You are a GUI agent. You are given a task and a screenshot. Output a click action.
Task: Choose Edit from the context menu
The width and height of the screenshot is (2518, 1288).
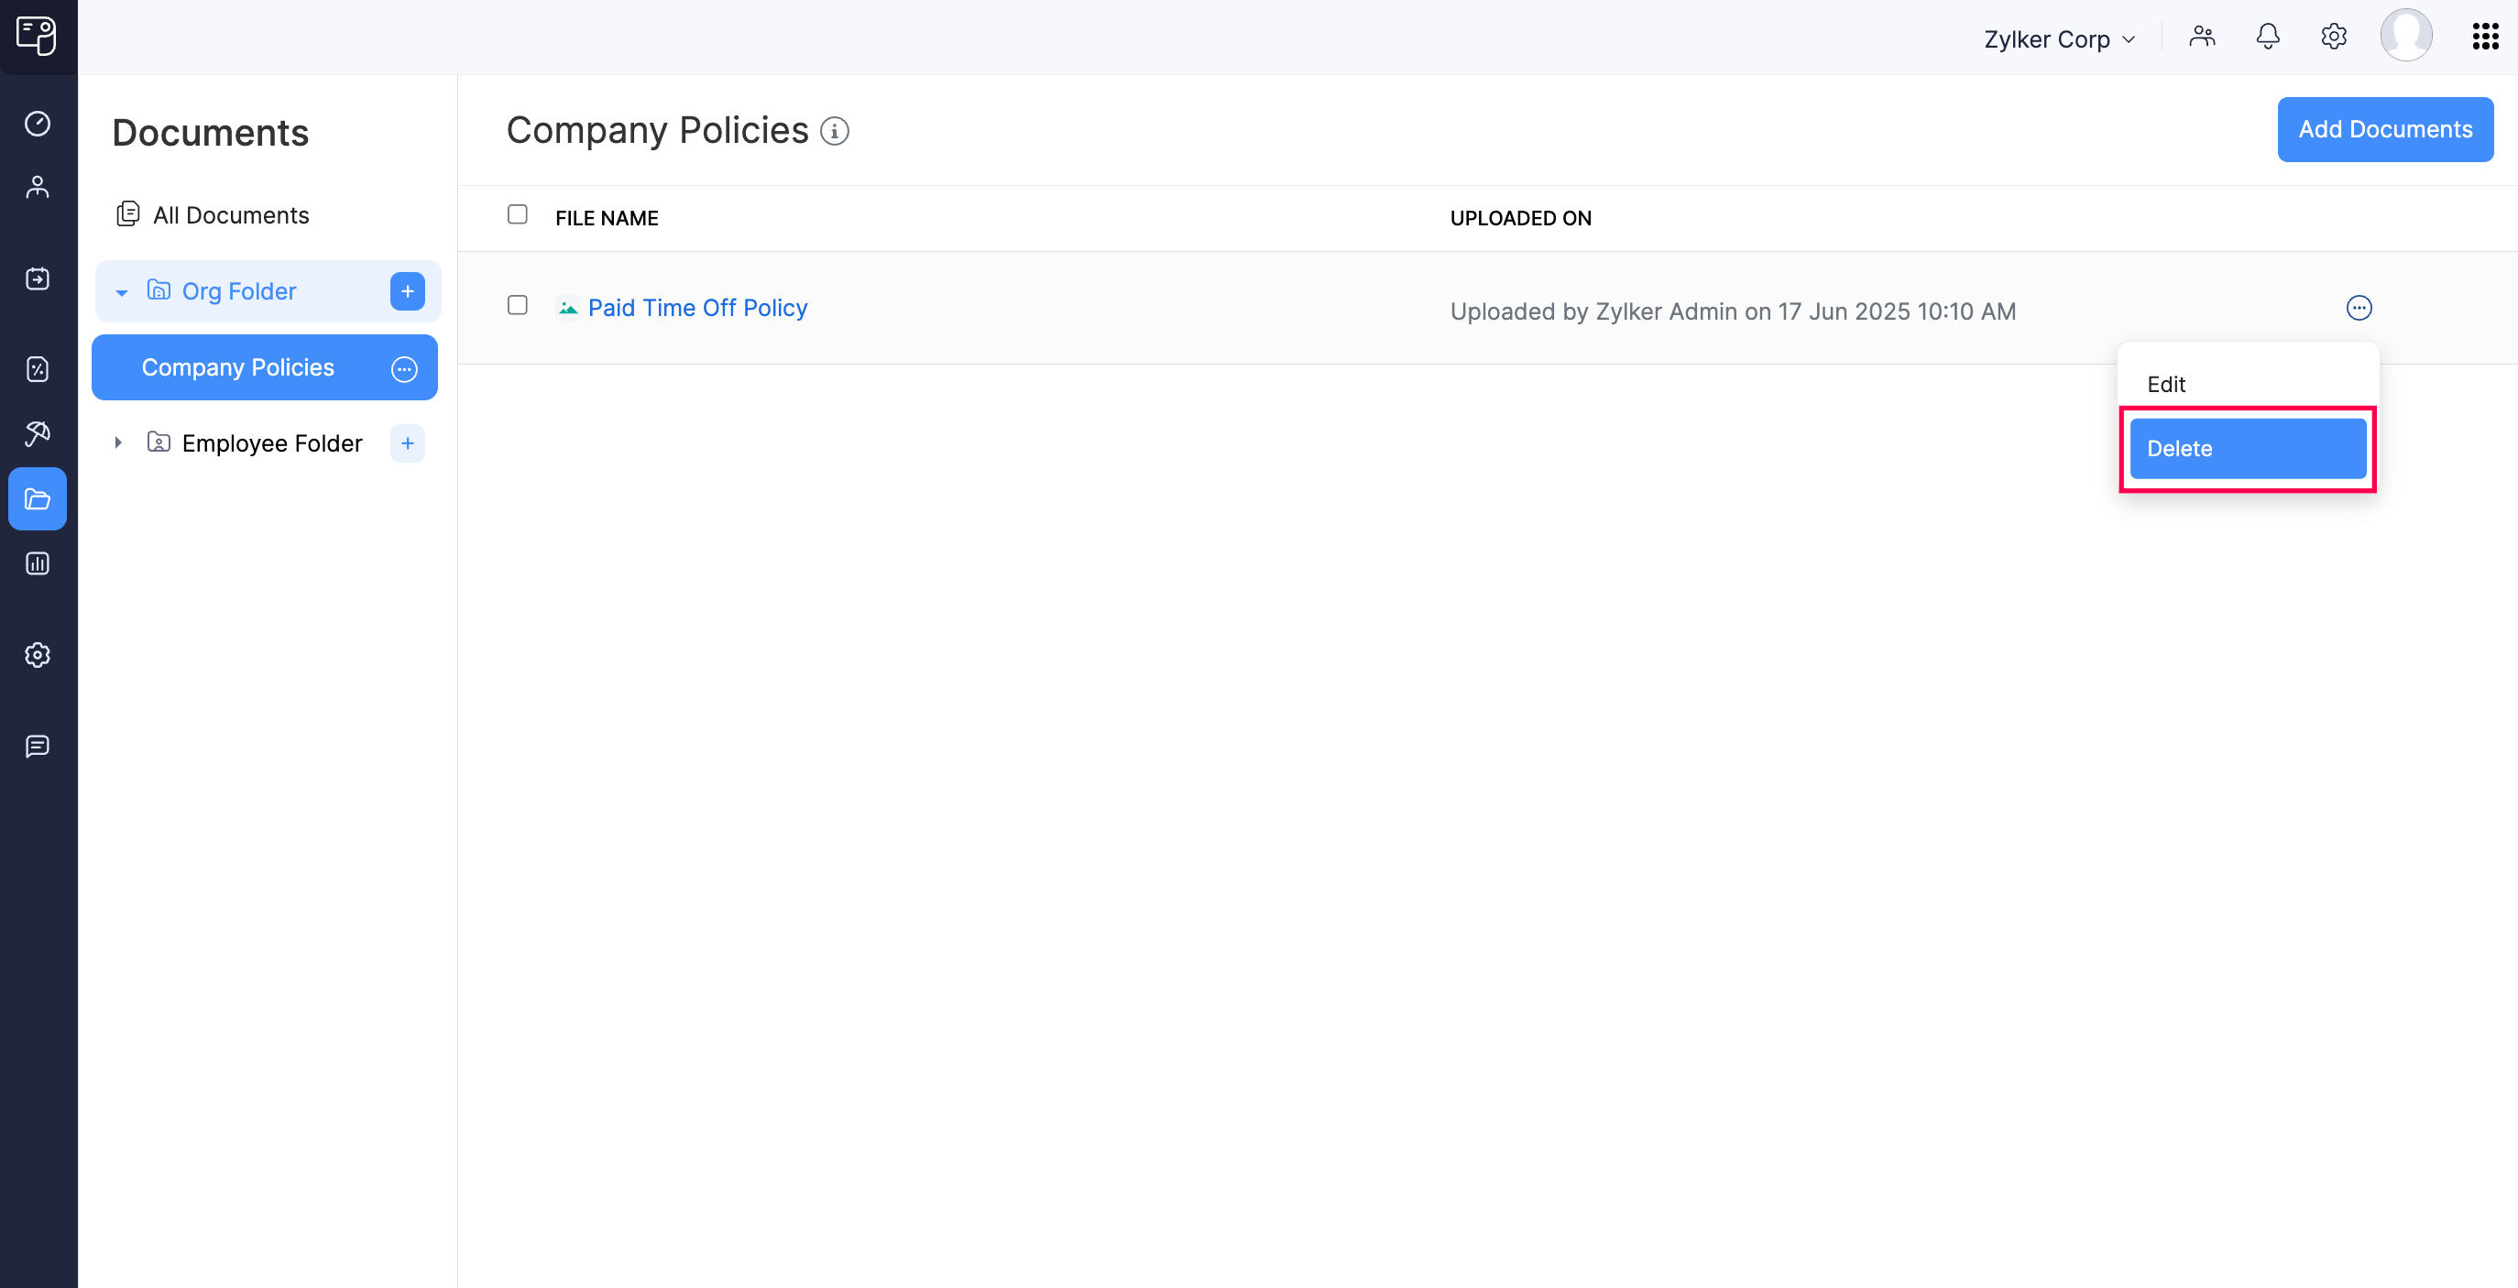coord(2166,383)
